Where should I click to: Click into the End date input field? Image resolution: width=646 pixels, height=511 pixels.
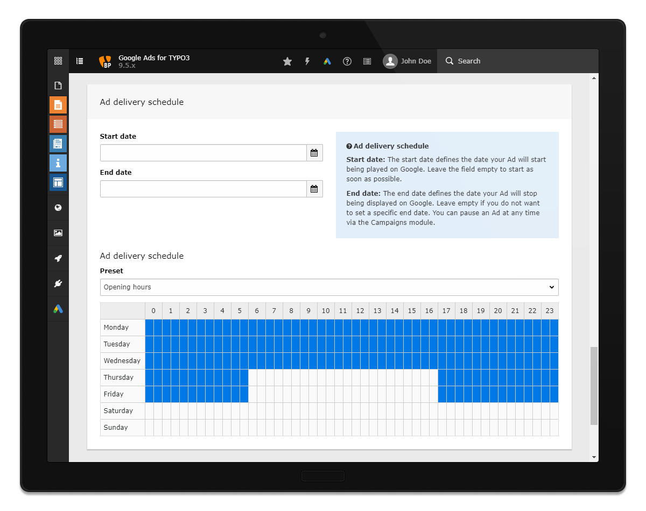pos(203,189)
